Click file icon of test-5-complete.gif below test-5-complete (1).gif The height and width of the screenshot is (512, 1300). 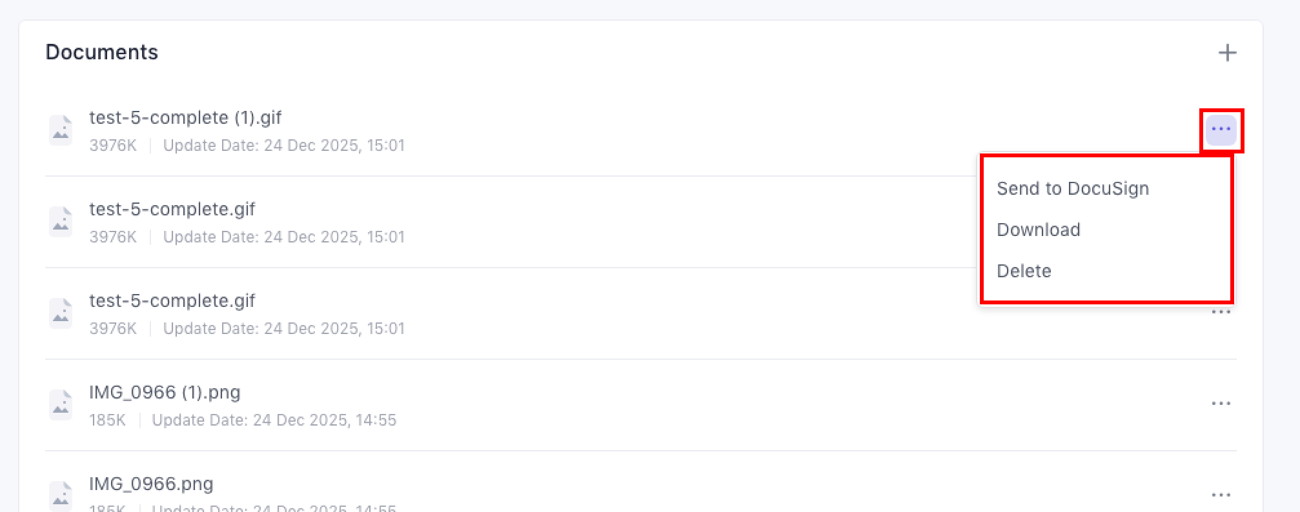(x=61, y=222)
